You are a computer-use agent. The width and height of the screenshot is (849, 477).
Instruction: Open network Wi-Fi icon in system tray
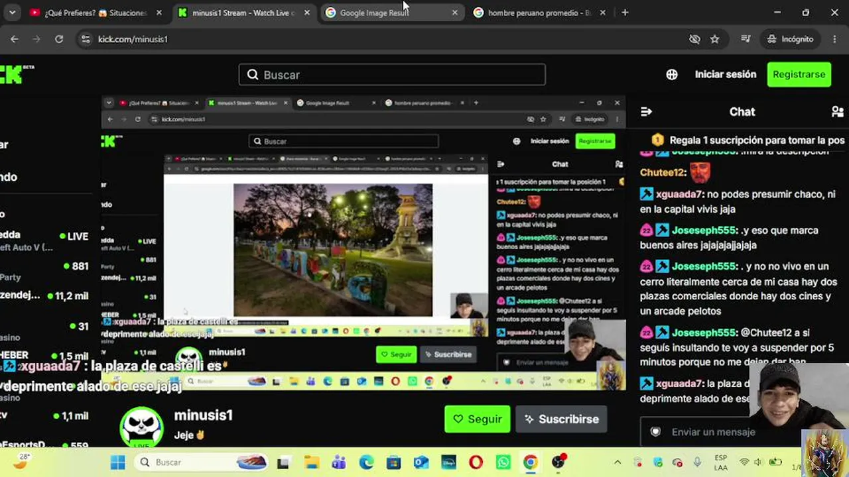point(744,462)
